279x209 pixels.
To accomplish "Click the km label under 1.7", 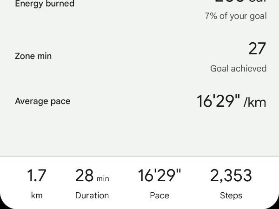I will click(37, 196).
